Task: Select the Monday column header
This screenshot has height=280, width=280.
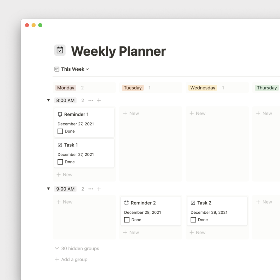Action: (x=65, y=88)
